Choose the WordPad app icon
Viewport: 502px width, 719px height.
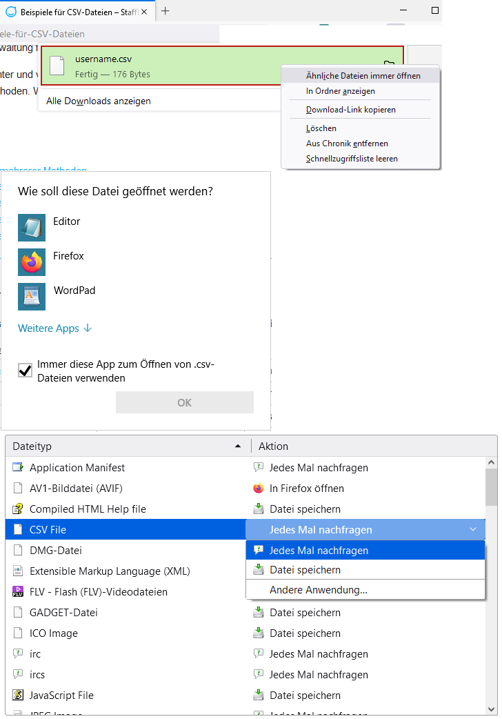click(x=32, y=297)
